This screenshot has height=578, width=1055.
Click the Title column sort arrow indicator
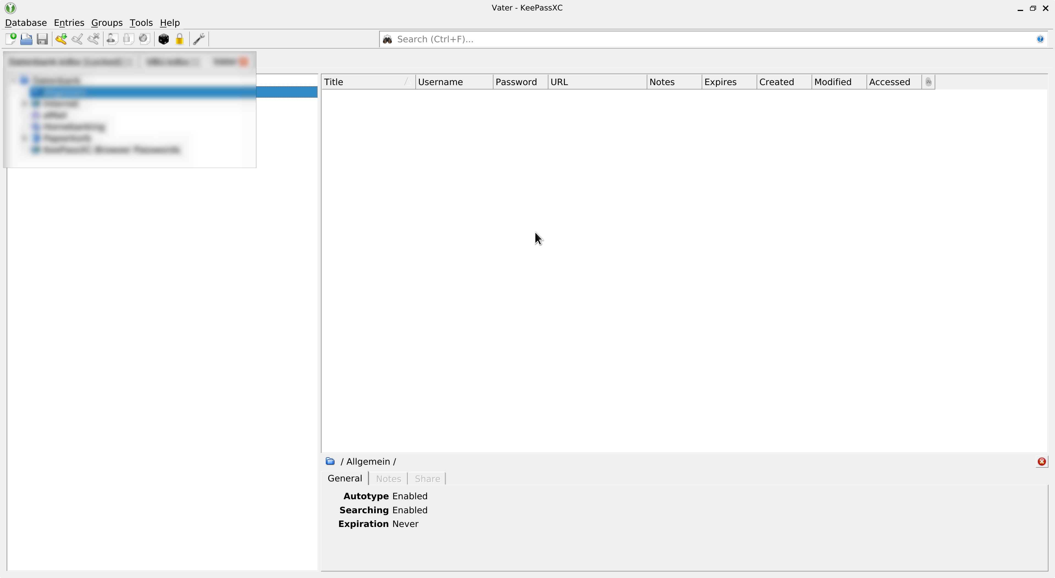(x=407, y=82)
